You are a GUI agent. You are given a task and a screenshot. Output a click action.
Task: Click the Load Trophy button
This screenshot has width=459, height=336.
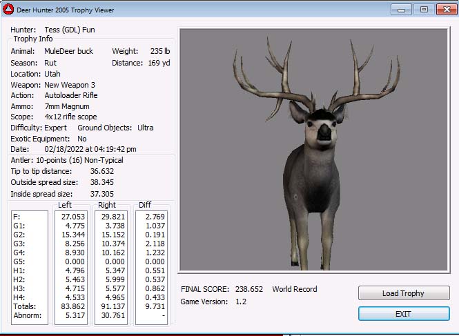coord(403,293)
